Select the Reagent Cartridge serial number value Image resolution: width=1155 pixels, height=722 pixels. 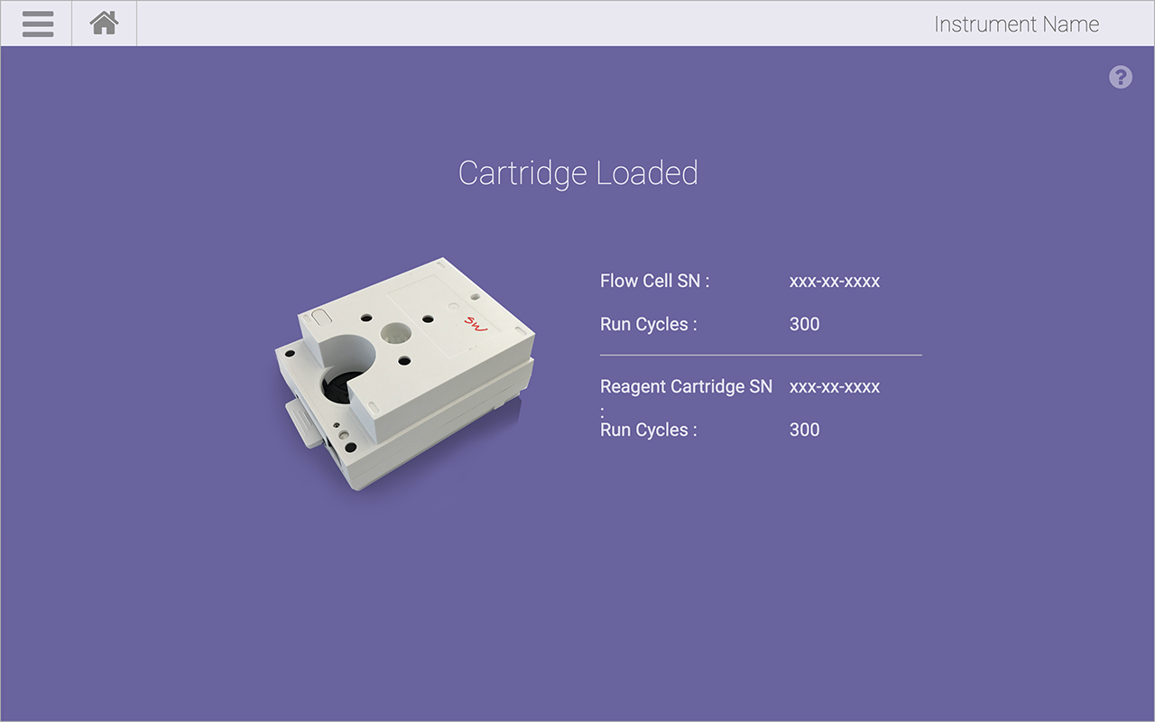tap(834, 386)
